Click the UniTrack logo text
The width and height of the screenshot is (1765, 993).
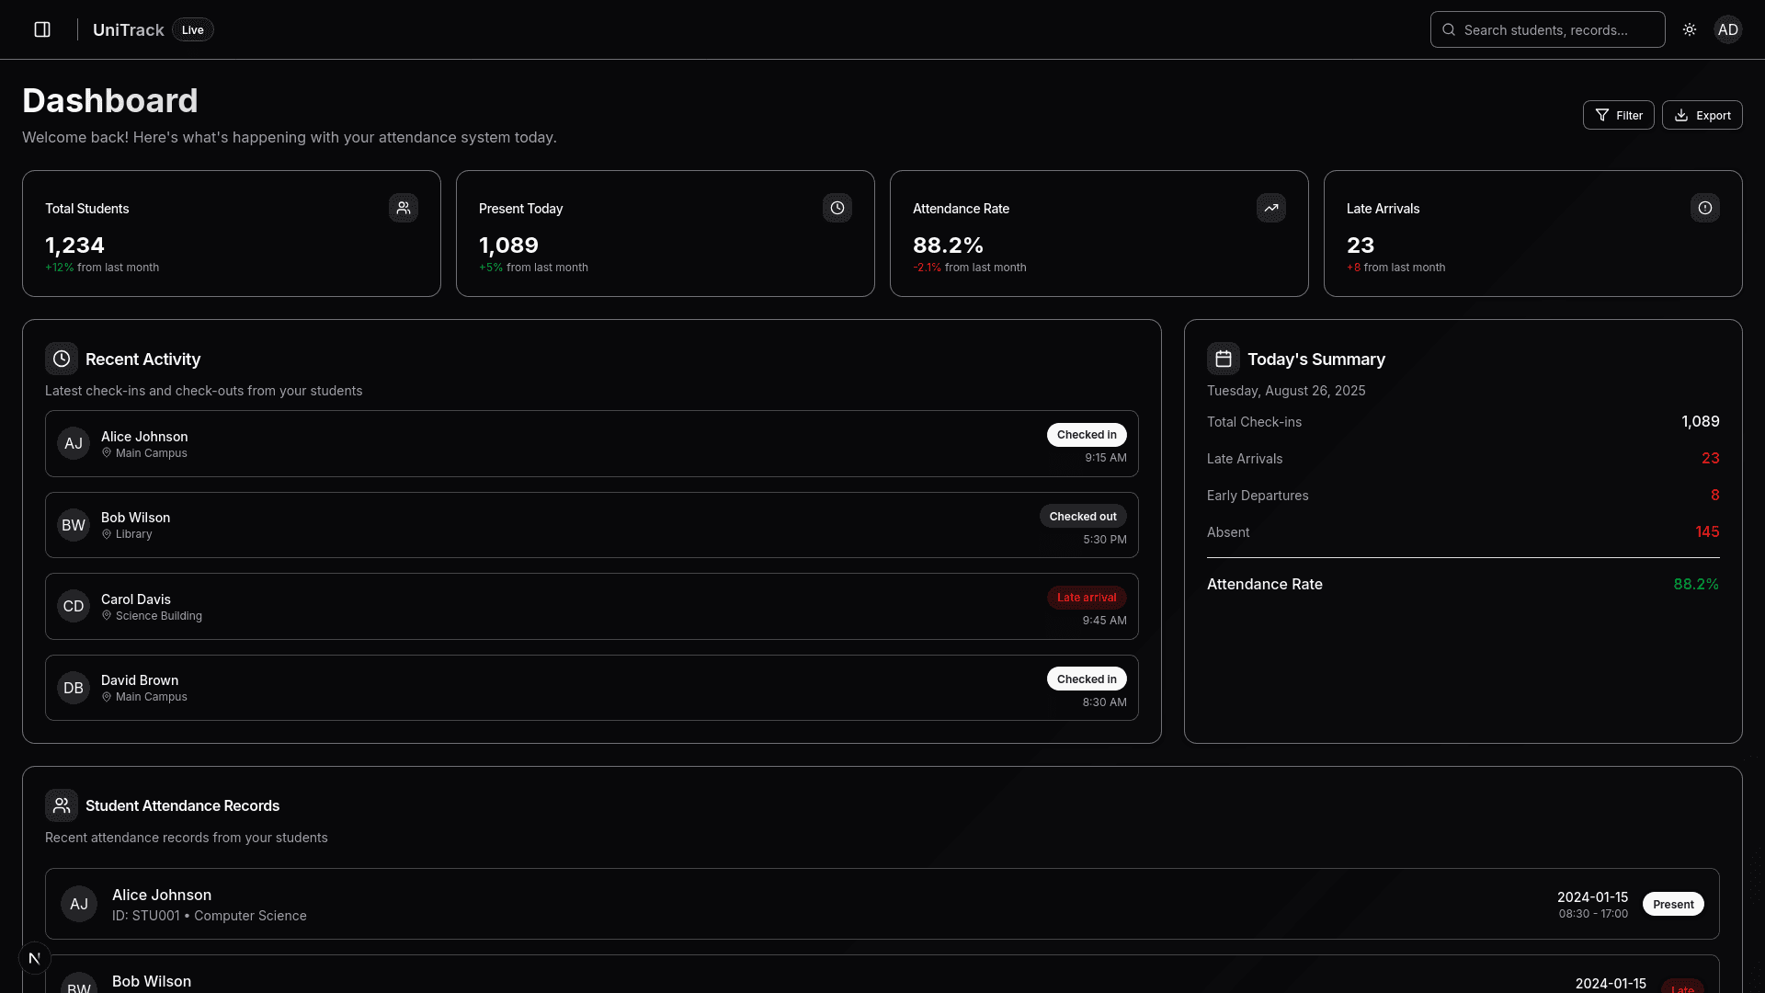click(x=128, y=29)
